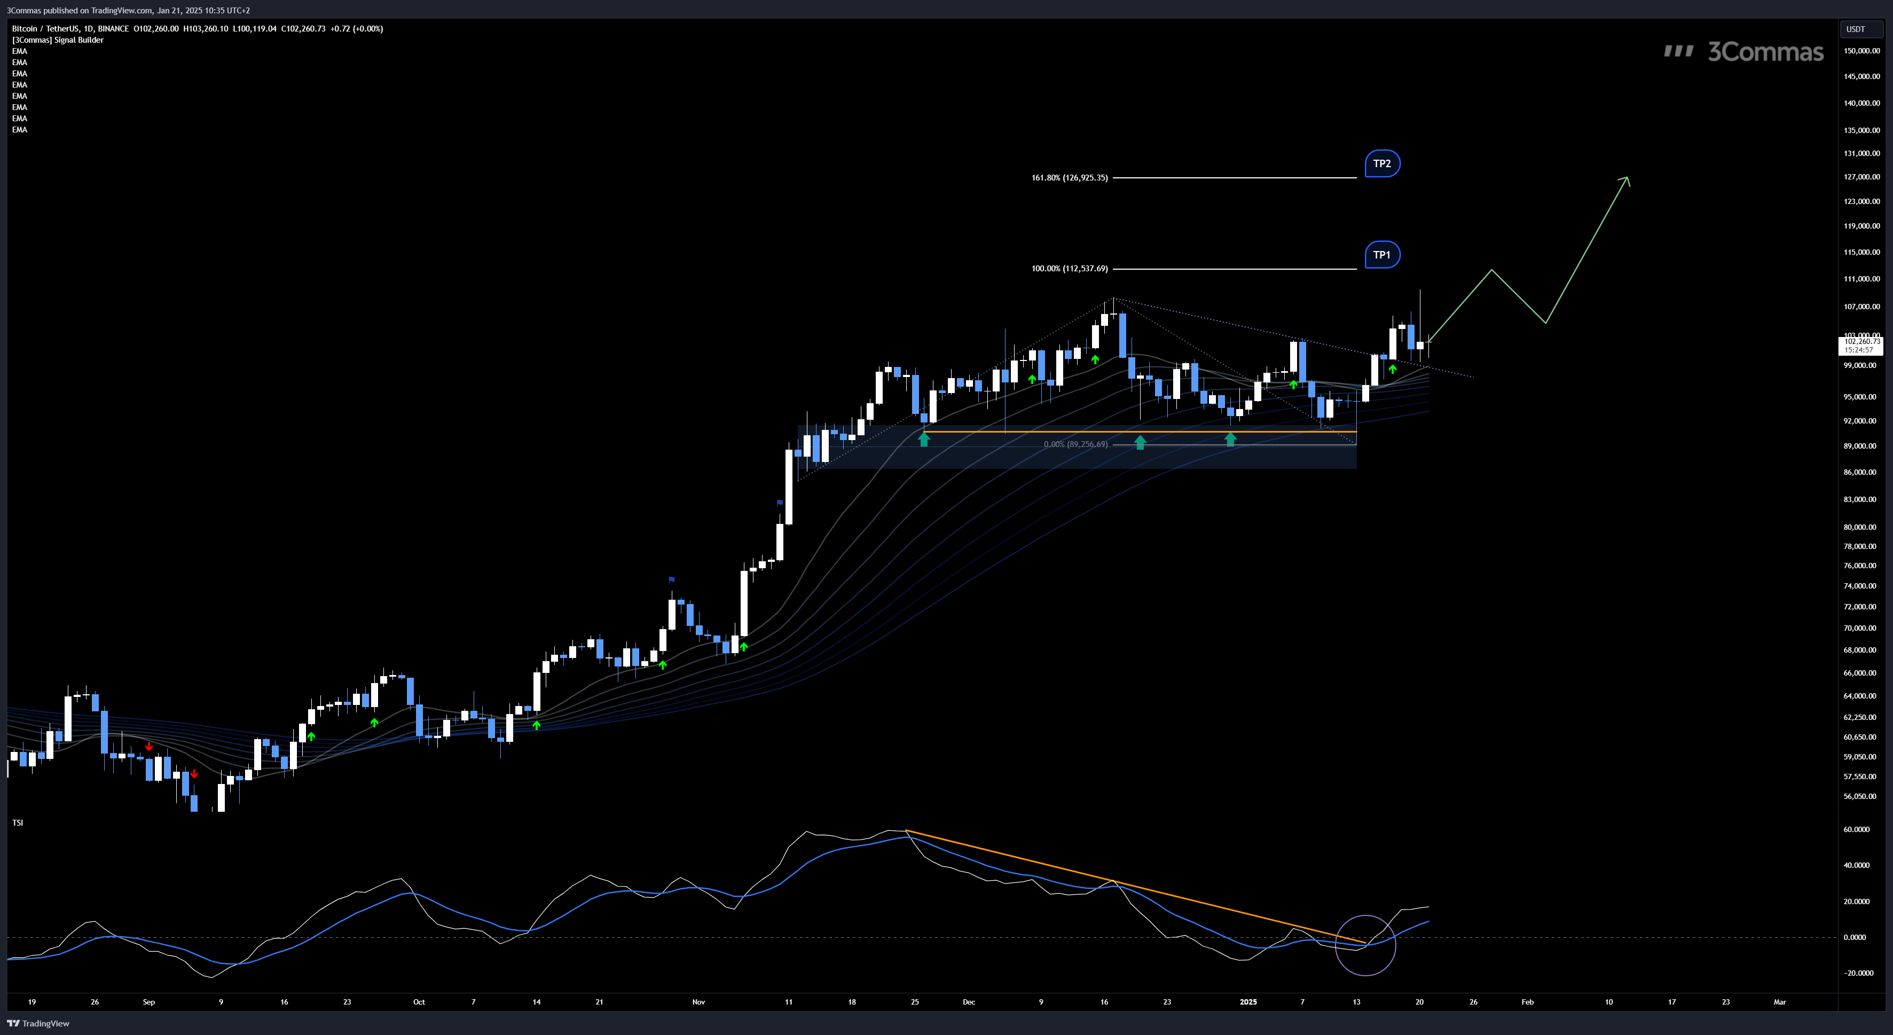Click the TSI indicator pane label
Viewport: 1893px width, 1035px height.
pos(18,822)
